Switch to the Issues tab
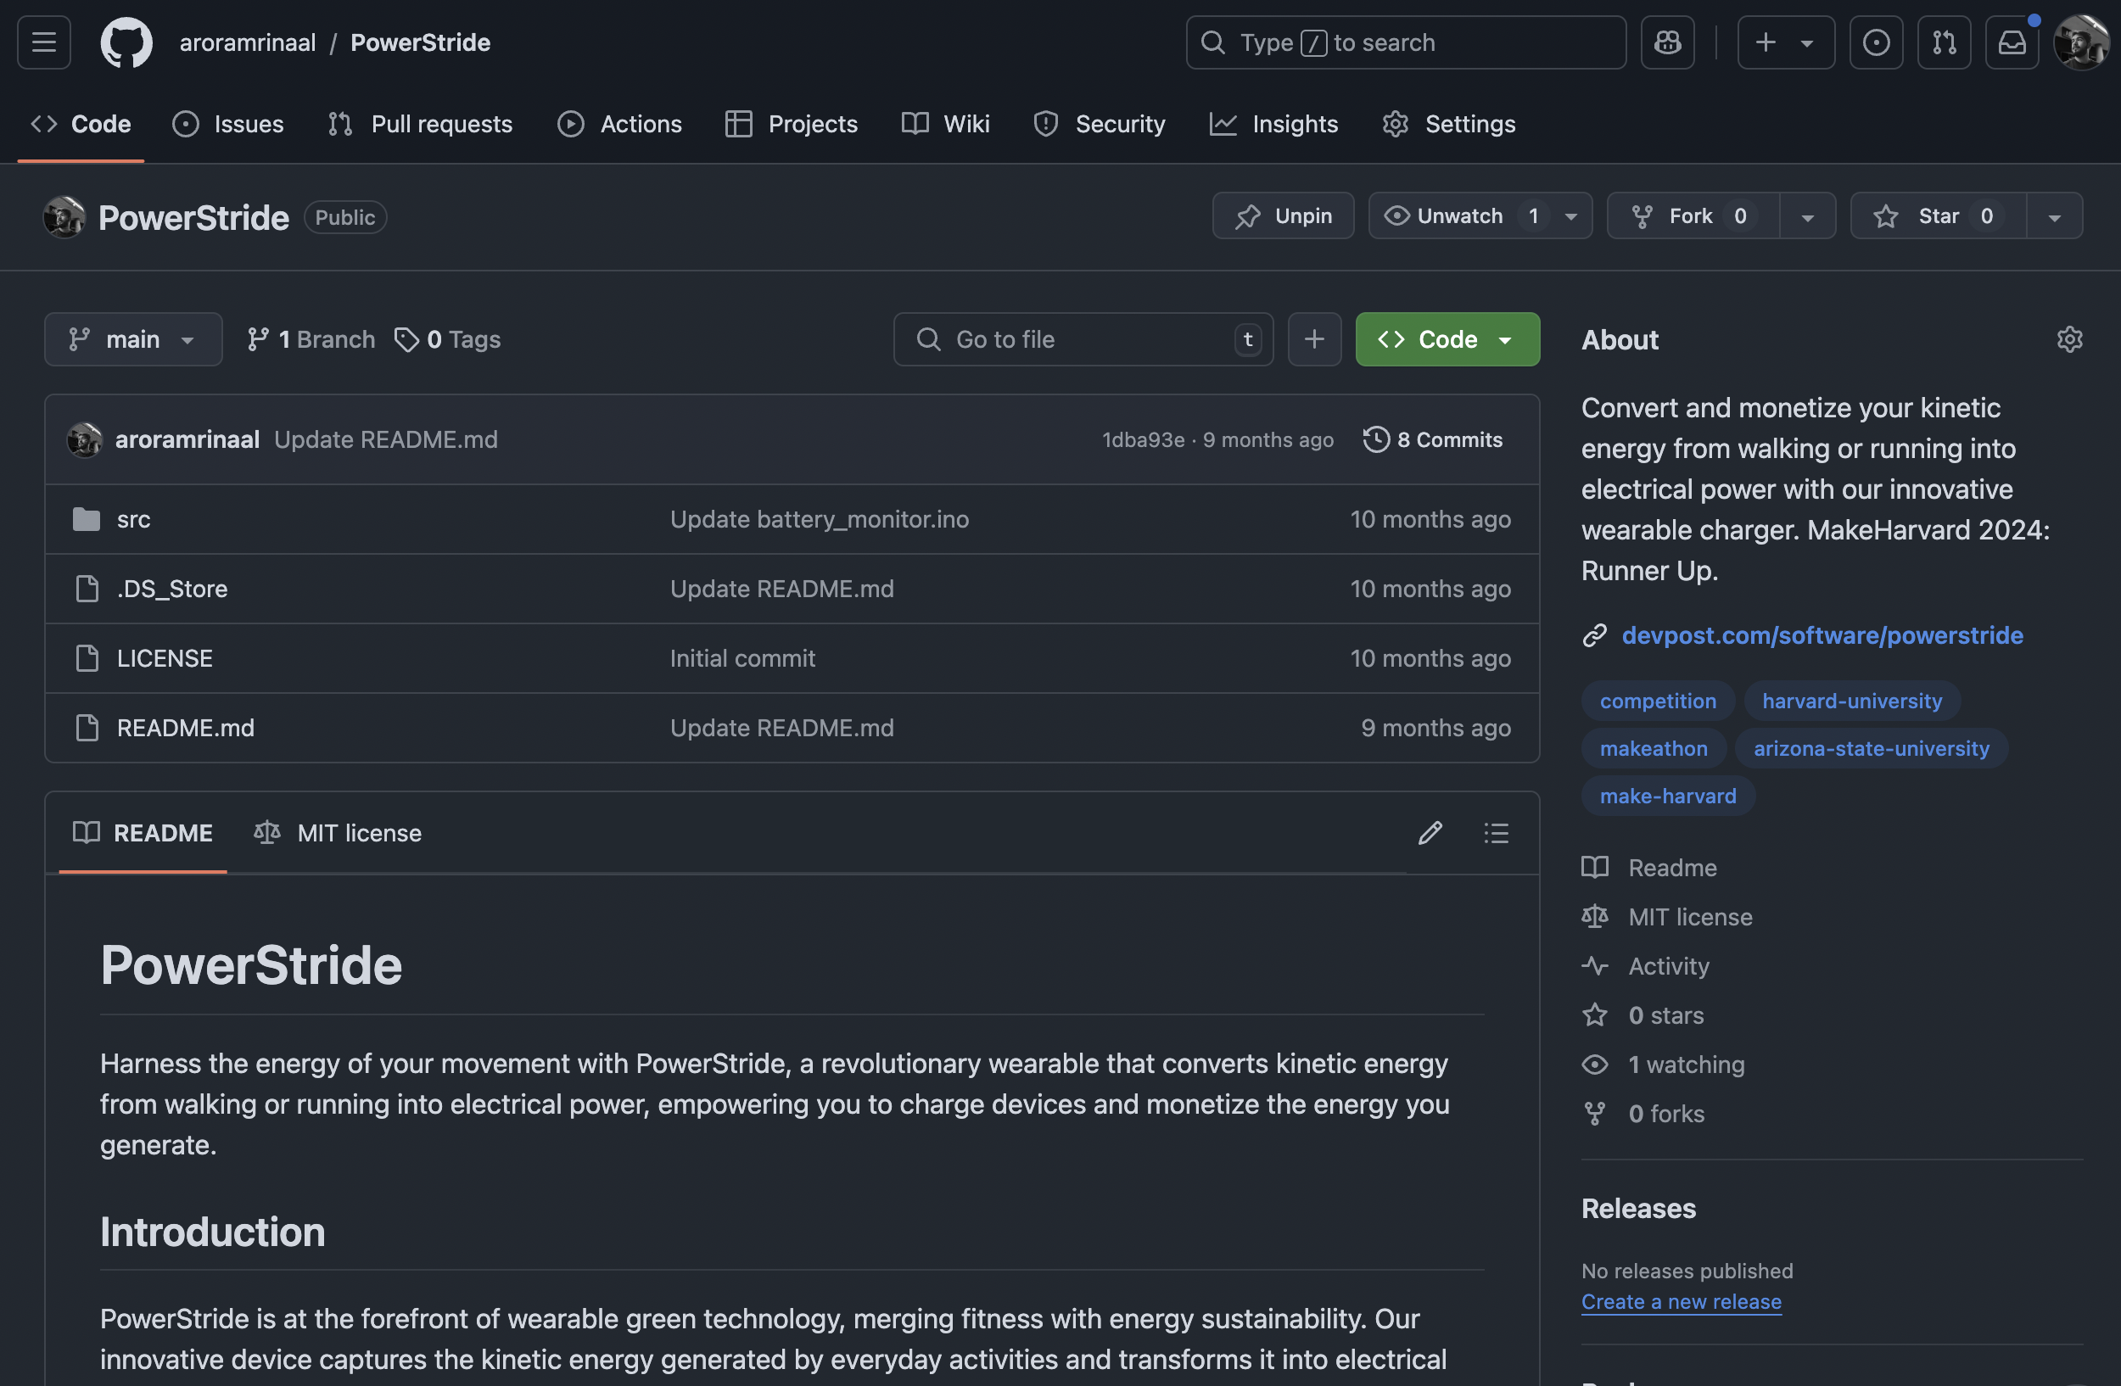Viewport: 2121px width, 1386px height. 228,124
